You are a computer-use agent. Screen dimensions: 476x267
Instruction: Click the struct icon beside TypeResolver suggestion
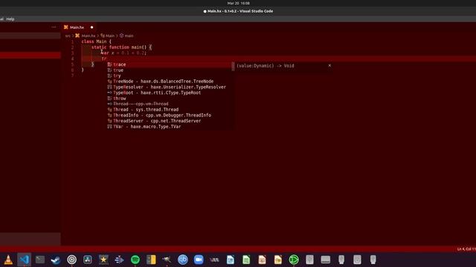click(109, 88)
